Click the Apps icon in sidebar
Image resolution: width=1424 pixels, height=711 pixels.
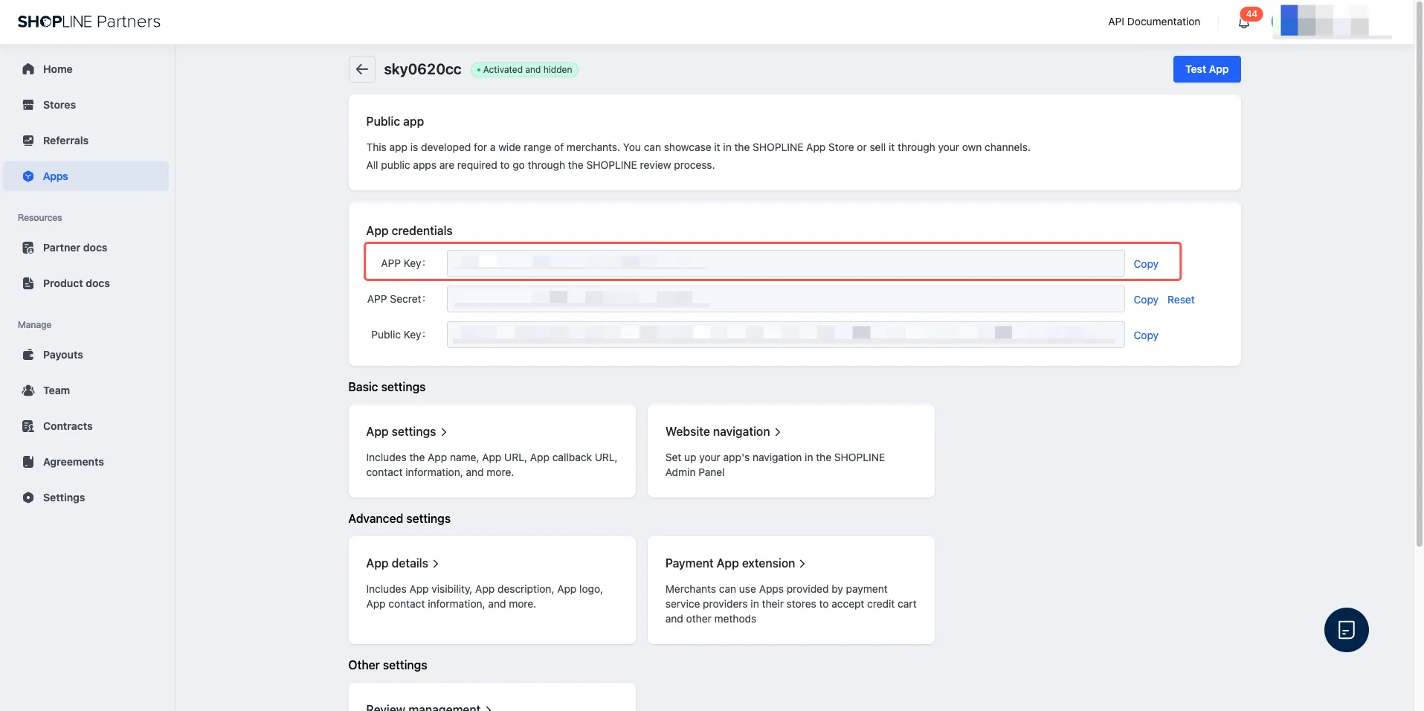[x=28, y=176]
